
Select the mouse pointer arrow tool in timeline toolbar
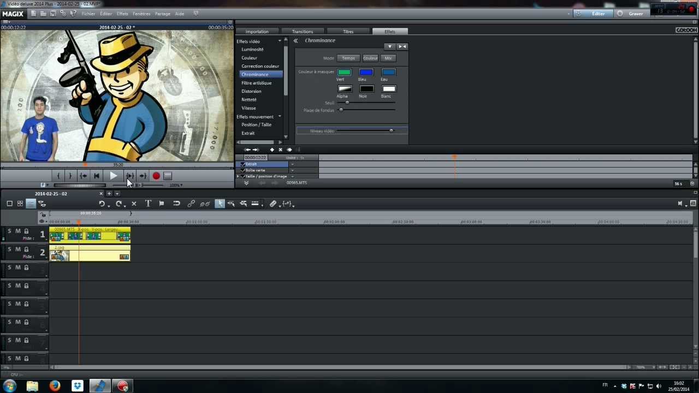point(220,204)
